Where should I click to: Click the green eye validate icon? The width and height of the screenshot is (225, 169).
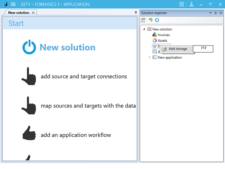click(x=151, y=20)
